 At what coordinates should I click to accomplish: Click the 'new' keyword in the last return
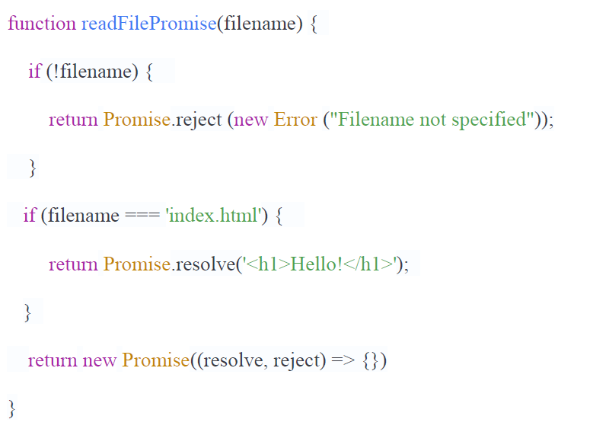point(99,360)
